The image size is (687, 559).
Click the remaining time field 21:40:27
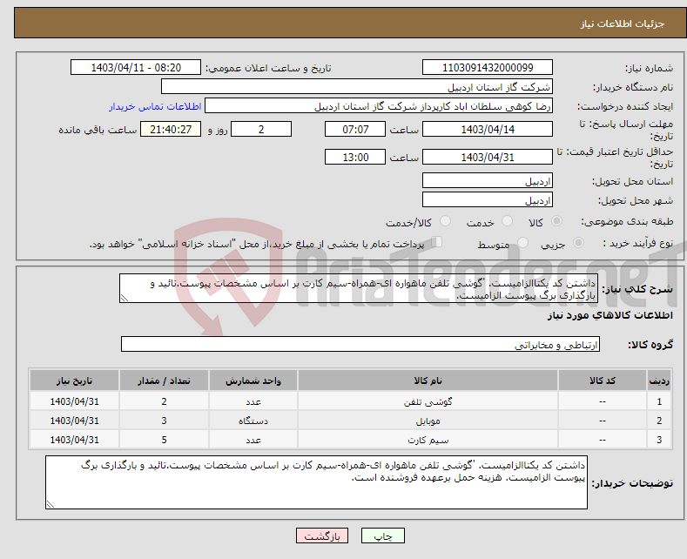[171, 129]
